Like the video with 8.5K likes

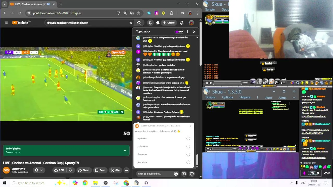[59, 170]
